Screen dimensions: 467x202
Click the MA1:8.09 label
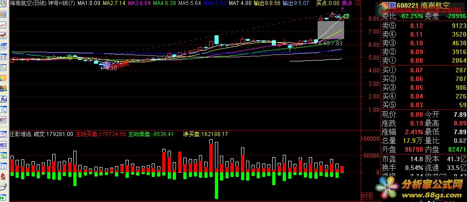[x=88, y=3]
